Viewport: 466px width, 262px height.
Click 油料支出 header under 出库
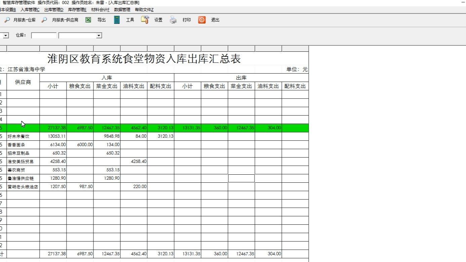[268, 86]
